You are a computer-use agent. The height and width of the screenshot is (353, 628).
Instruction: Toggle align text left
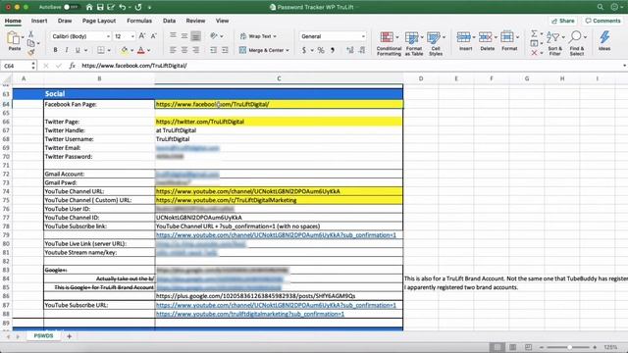pyautogui.click(x=173, y=50)
